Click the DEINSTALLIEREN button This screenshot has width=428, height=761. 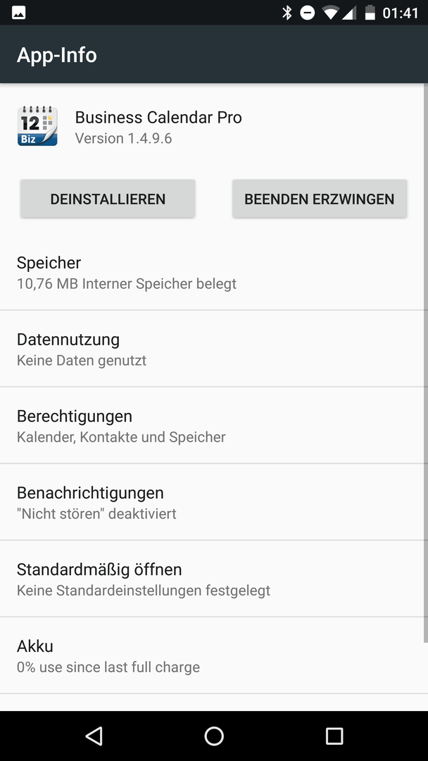pyautogui.click(x=108, y=199)
